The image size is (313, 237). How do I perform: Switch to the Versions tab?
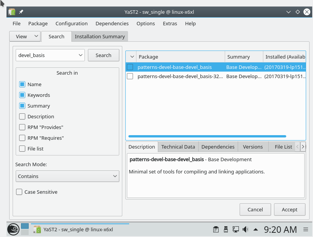(253, 147)
